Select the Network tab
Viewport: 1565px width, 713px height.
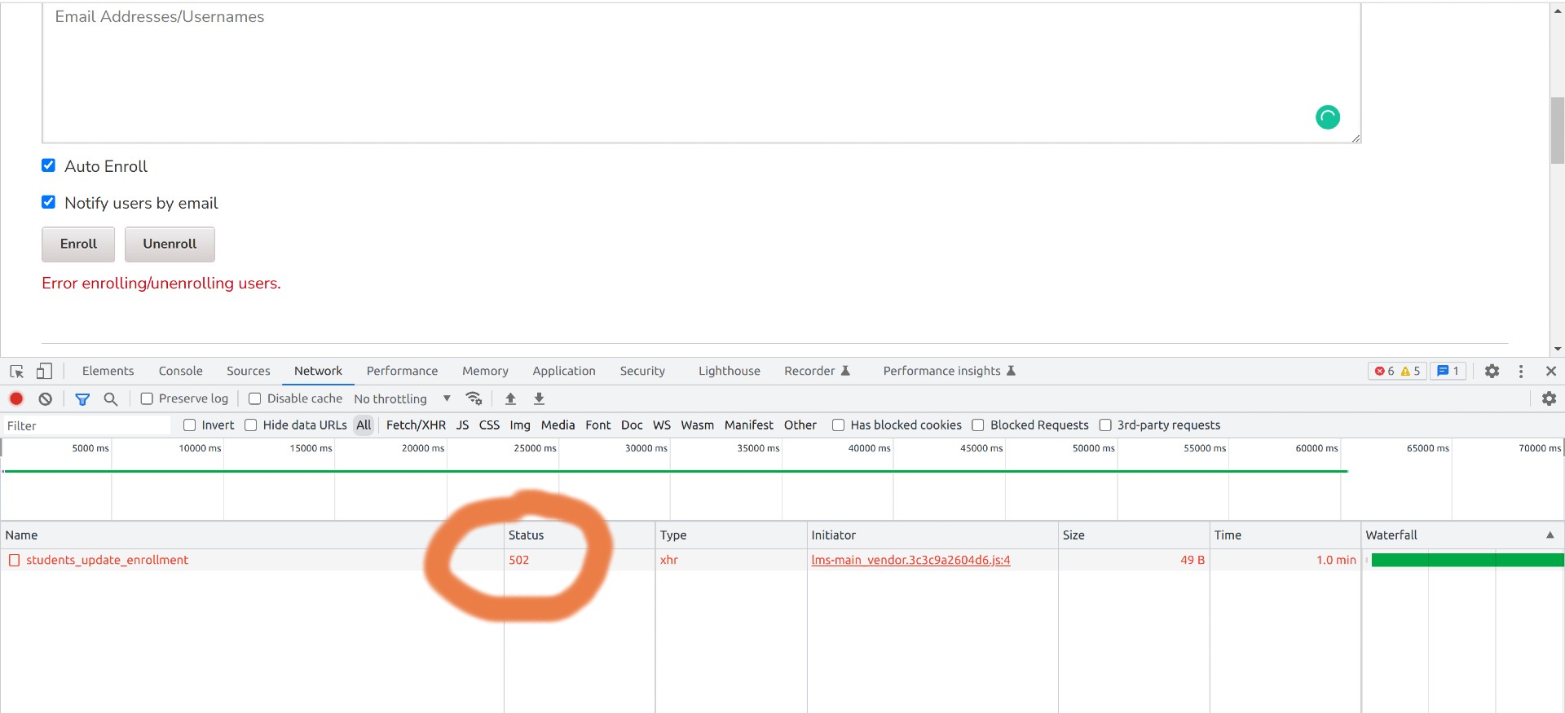[318, 371]
